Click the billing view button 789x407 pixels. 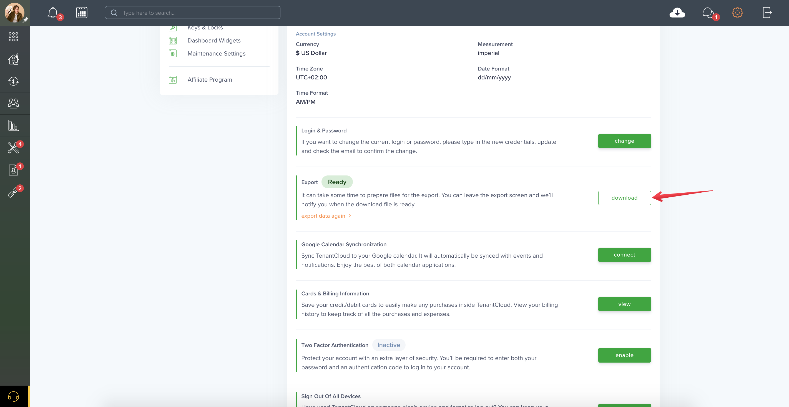click(624, 304)
